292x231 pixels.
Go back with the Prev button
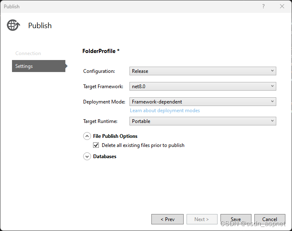(x=167, y=219)
